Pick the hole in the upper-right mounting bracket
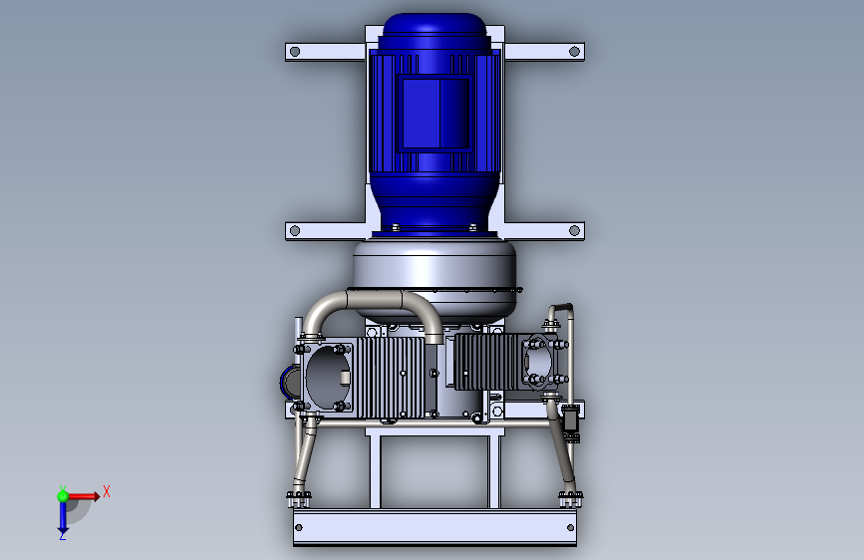 [574, 52]
